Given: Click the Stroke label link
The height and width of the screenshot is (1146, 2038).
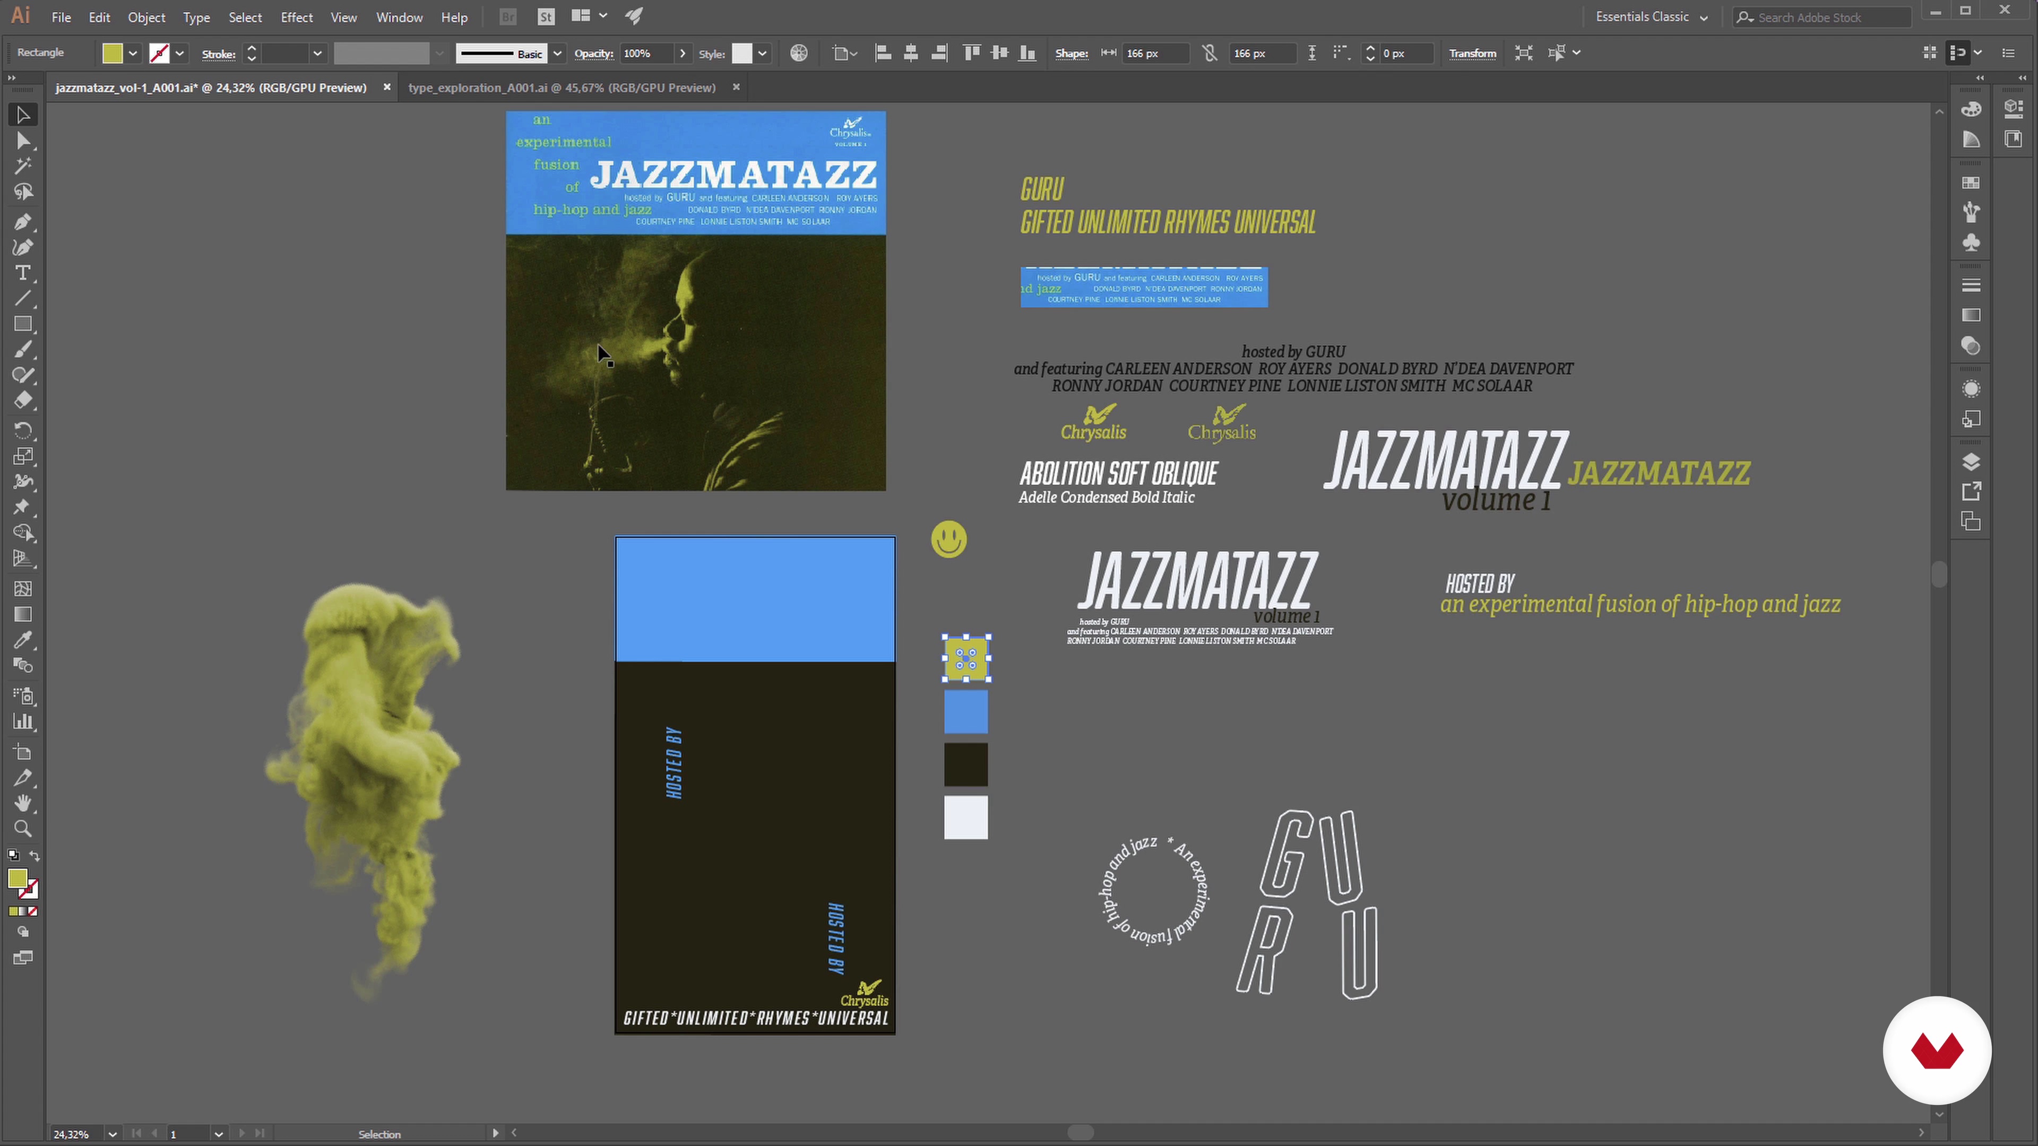Looking at the screenshot, I should pos(218,54).
